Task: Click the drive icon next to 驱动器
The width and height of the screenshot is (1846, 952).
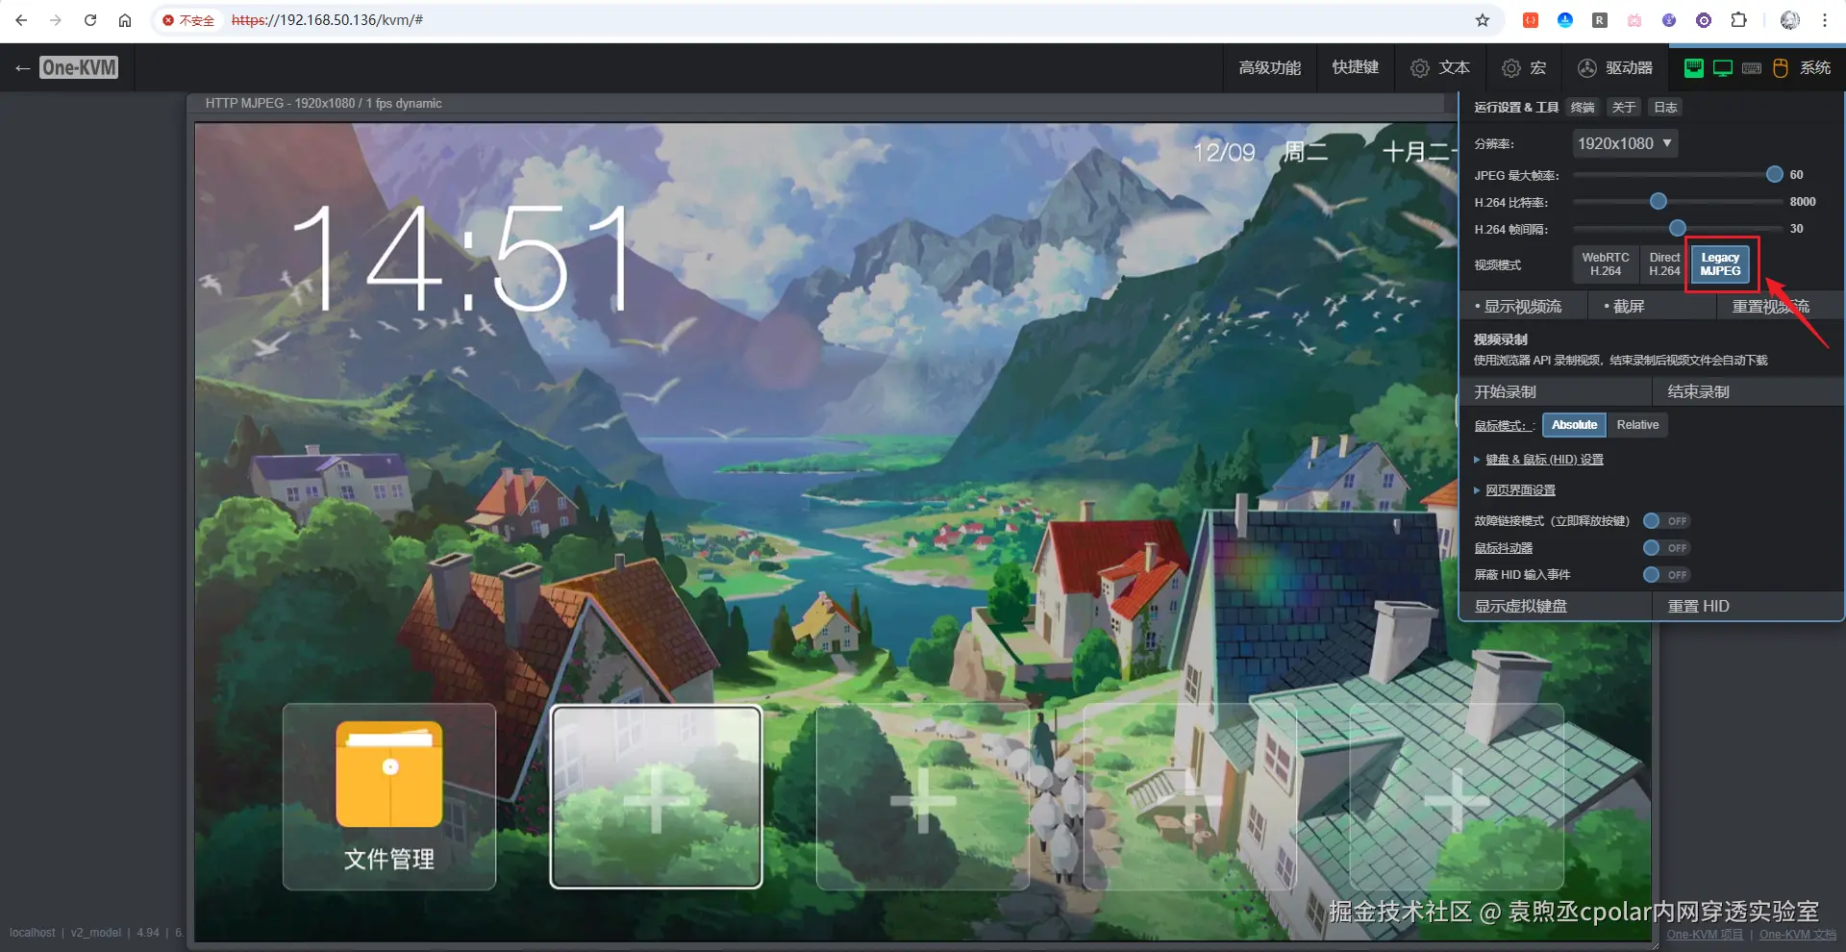Action: tap(1587, 68)
